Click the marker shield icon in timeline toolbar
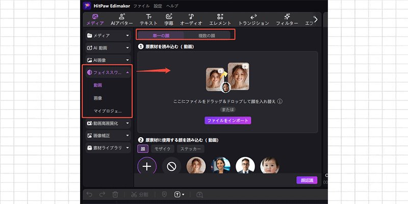The height and width of the screenshot is (204, 408). click(x=164, y=195)
